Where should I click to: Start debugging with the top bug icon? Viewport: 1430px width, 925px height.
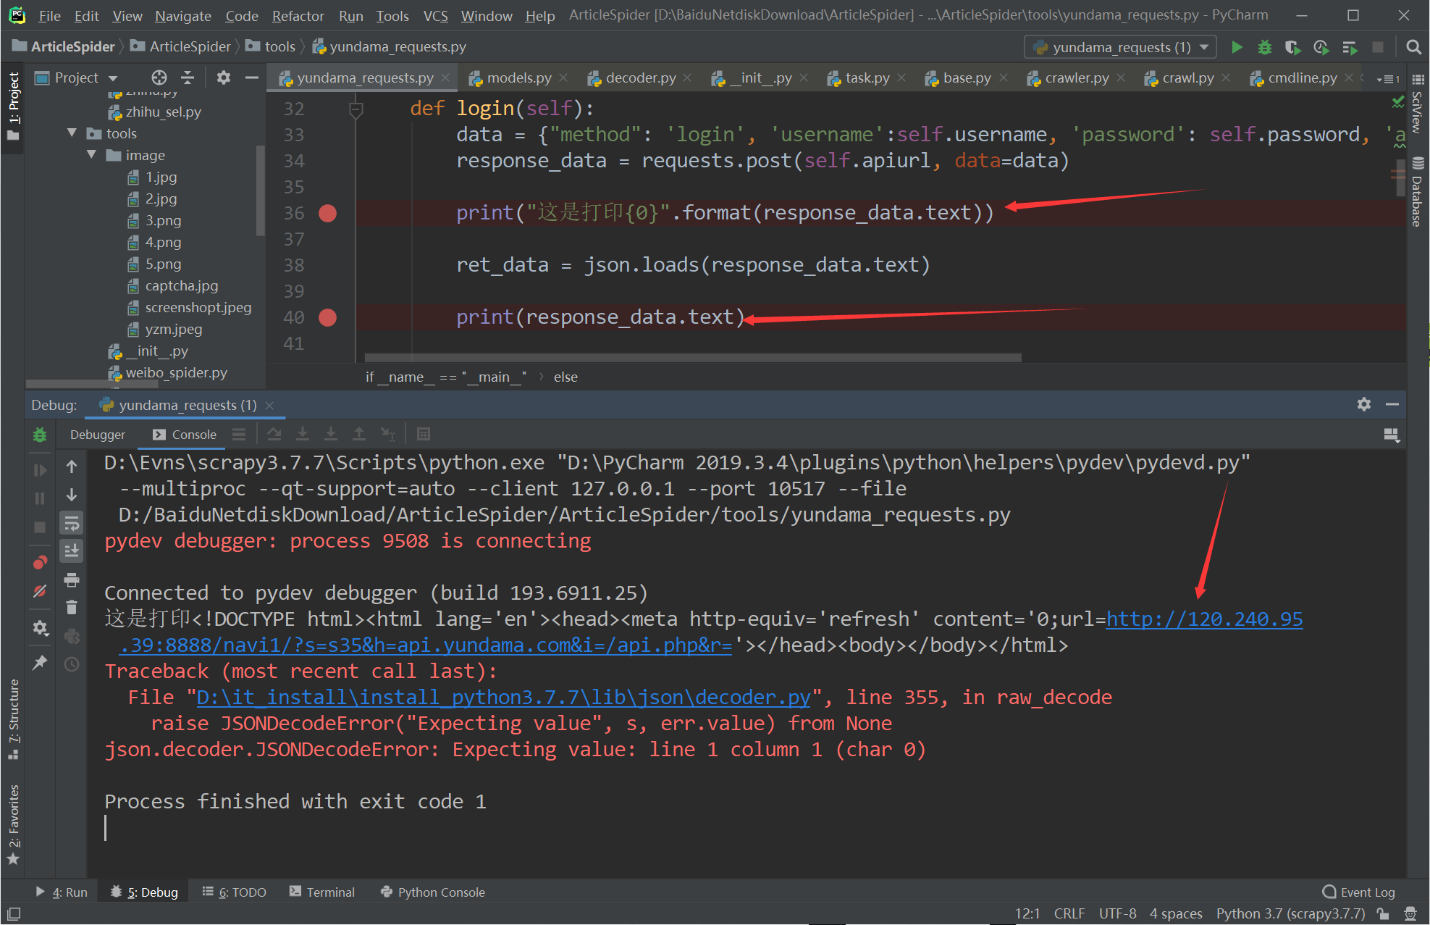pyautogui.click(x=1264, y=47)
